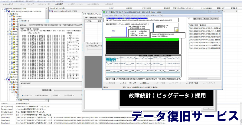Image resolution: width=242 pixels, height=125 pixels.
Task: Select the バイナリ入力 radio button
Action: pyautogui.click(x=23, y=95)
